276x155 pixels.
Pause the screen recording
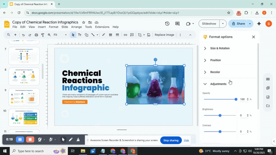pos(20,139)
